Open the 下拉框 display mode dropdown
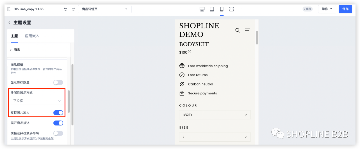360x149 pixels. [37, 101]
